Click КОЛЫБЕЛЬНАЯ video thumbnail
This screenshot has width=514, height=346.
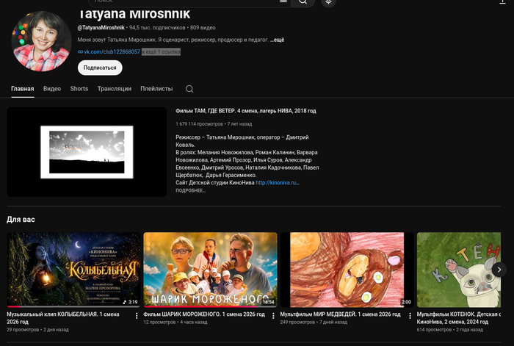click(x=73, y=270)
